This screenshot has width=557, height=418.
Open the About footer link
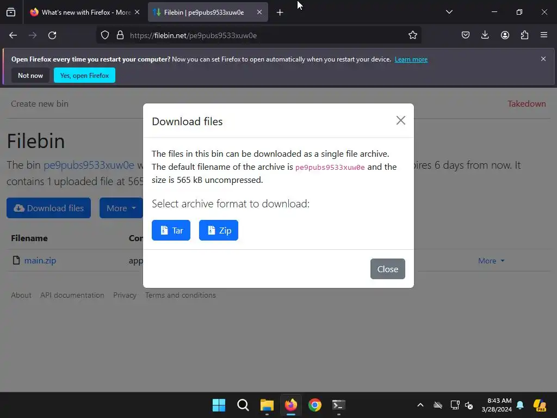[x=21, y=296]
